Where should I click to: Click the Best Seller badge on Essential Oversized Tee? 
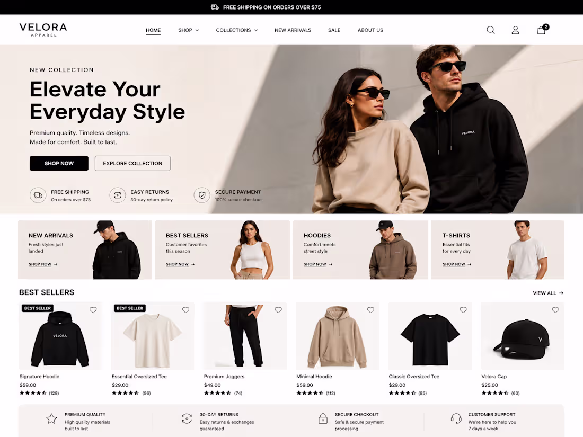(130, 308)
